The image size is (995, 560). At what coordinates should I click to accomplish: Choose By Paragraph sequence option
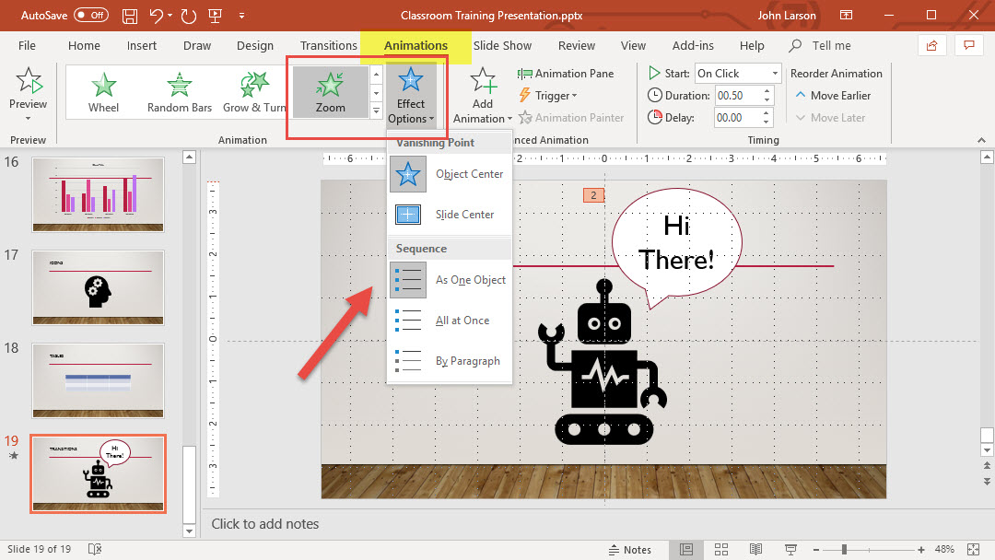pos(450,361)
